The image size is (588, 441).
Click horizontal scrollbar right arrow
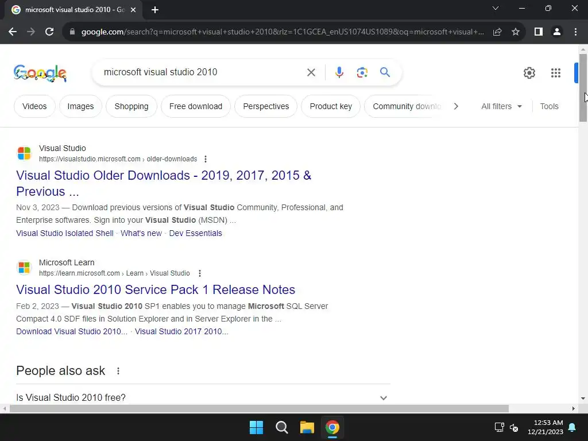(x=574, y=409)
